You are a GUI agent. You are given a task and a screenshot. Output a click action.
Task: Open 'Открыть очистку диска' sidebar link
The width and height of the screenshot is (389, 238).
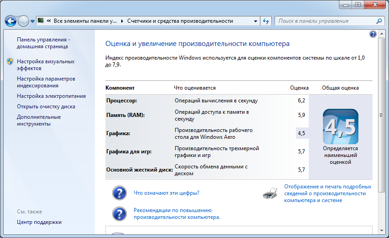click(46, 106)
